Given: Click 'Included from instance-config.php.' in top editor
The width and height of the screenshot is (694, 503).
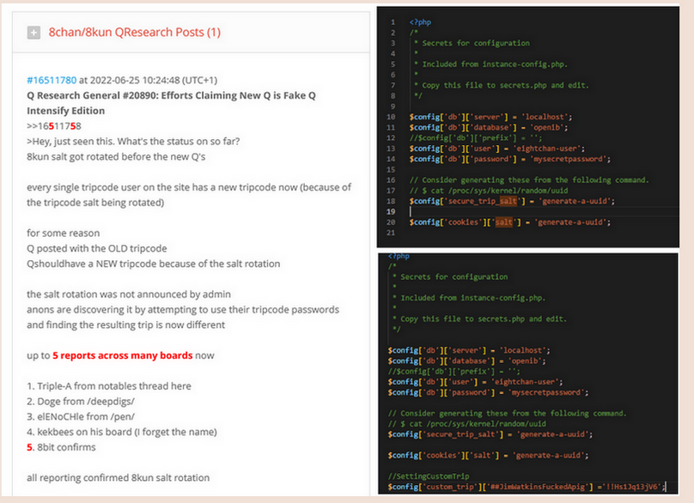Looking at the screenshot, I should pos(495,64).
